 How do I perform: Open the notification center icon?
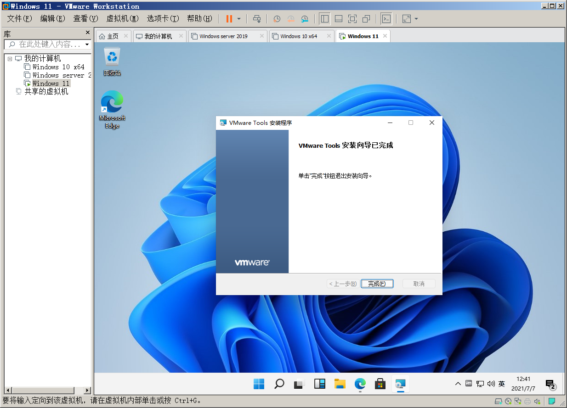point(550,384)
